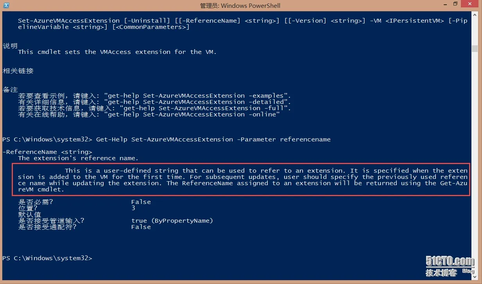
Task: Click the scrollbar down arrow
Action: tap(475, 277)
